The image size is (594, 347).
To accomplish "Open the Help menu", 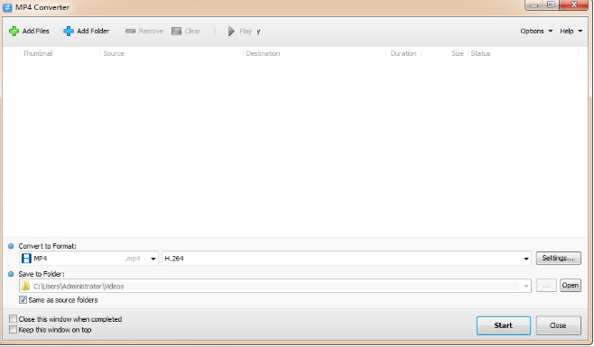I will pos(571,31).
